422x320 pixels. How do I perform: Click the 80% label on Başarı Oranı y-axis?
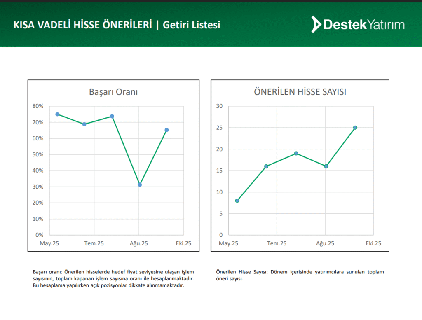click(x=38, y=106)
